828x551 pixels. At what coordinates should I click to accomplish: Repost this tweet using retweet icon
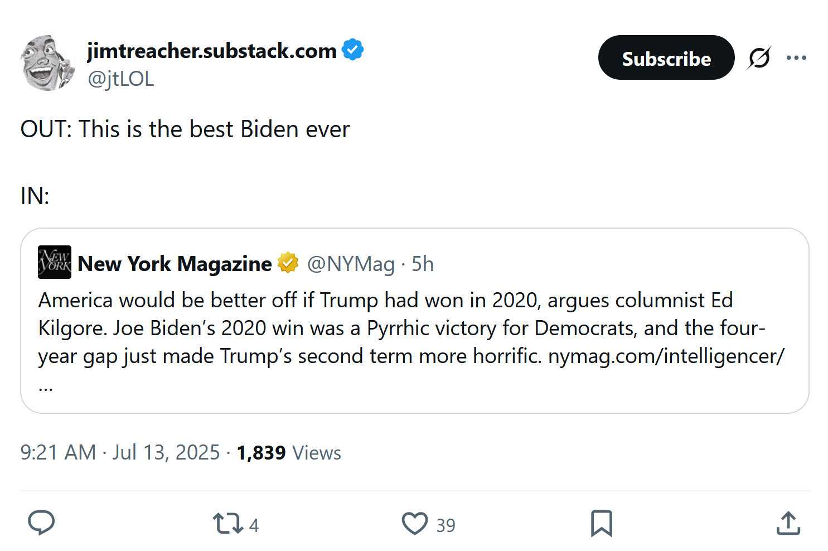[x=228, y=524]
